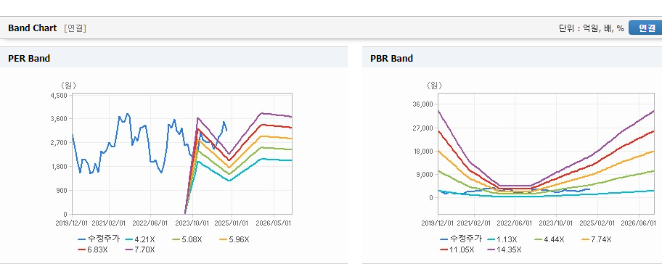Toggle 4.21X legend series in PER chart
The height and width of the screenshot is (264, 662).
141,239
